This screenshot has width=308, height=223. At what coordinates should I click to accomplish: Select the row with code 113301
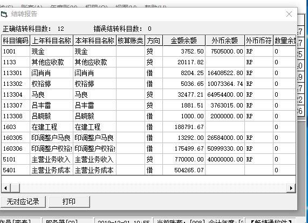(x=149, y=73)
